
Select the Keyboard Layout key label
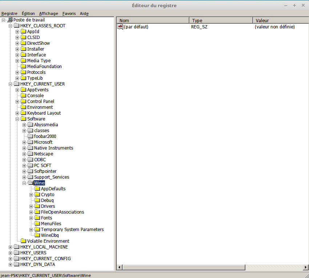pos(44,113)
